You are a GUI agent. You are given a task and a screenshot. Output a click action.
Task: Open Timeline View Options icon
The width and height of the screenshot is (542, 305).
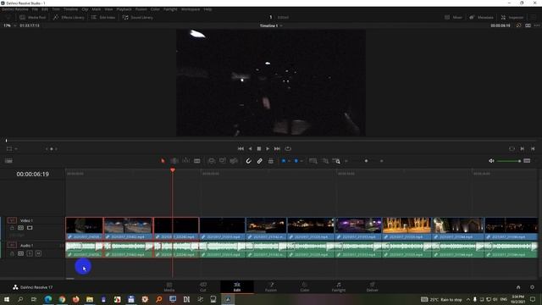[8, 161]
